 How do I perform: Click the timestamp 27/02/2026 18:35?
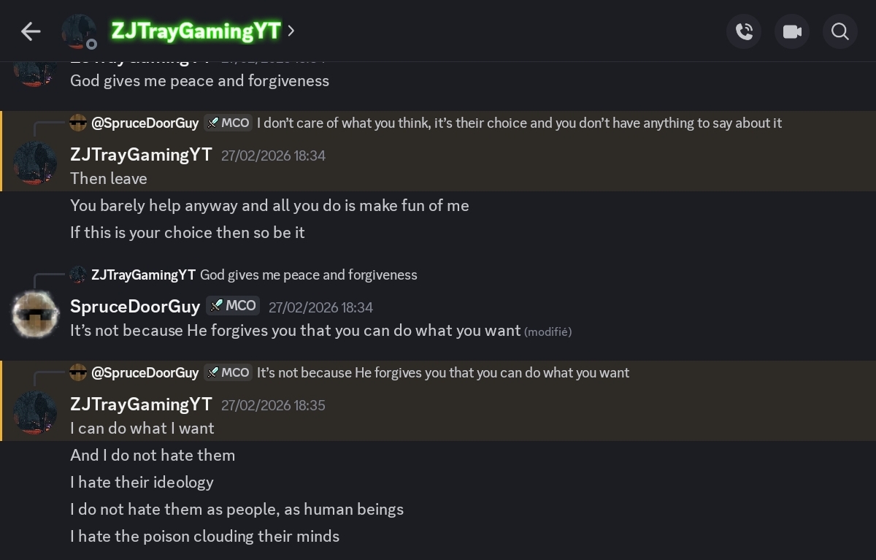(x=273, y=405)
